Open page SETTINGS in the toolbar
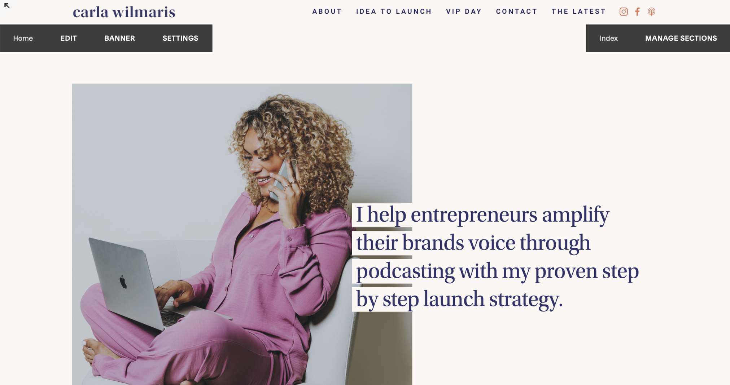This screenshot has height=385, width=730. click(x=180, y=38)
